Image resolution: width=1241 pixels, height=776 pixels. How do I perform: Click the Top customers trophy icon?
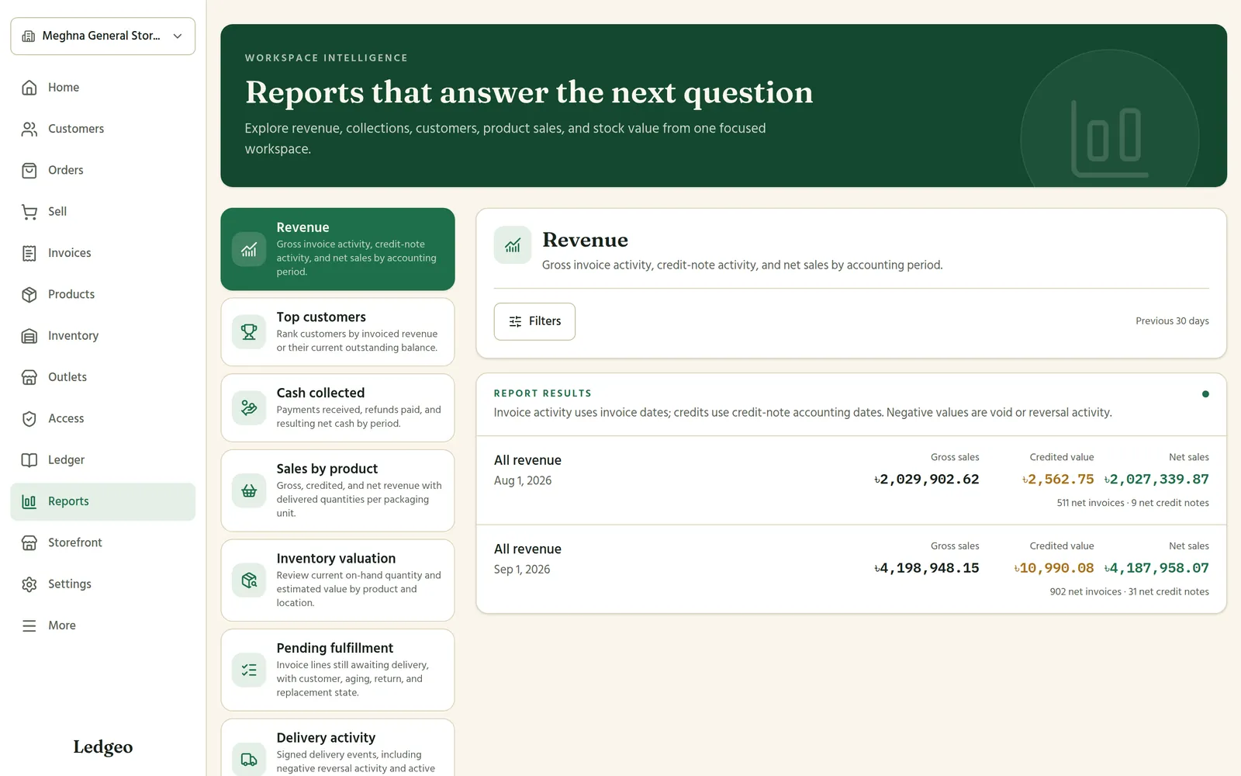249,332
